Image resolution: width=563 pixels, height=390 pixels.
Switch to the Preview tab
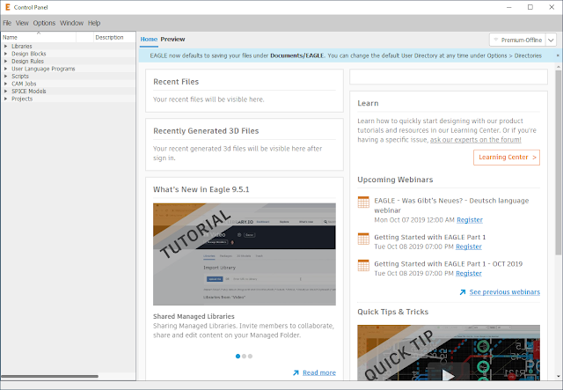point(172,40)
